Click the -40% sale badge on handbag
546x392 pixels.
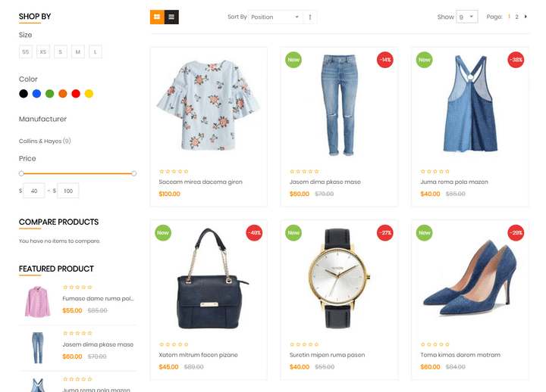254,232
